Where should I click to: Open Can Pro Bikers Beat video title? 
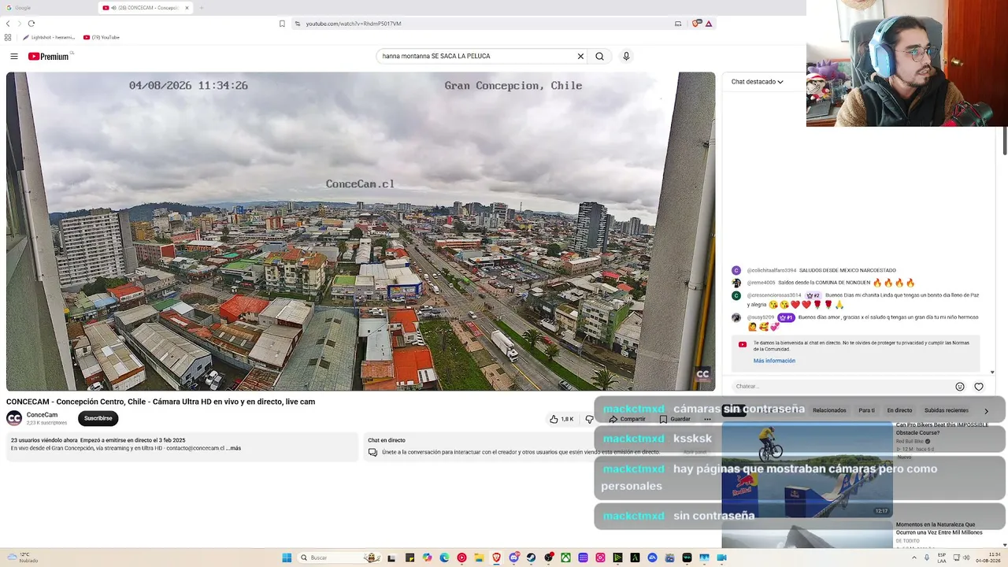point(942,428)
